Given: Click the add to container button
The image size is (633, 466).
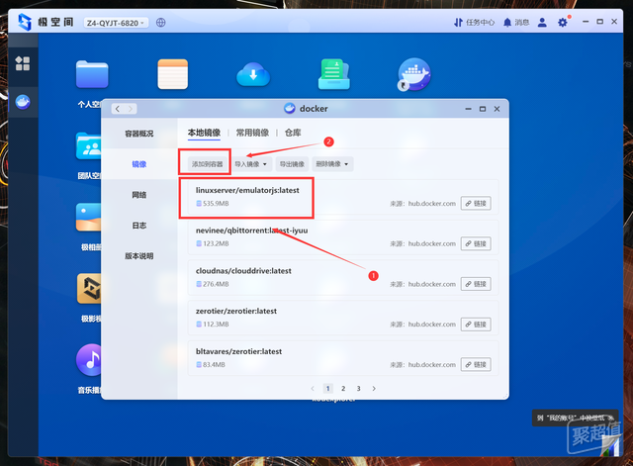Looking at the screenshot, I should pos(207,164).
